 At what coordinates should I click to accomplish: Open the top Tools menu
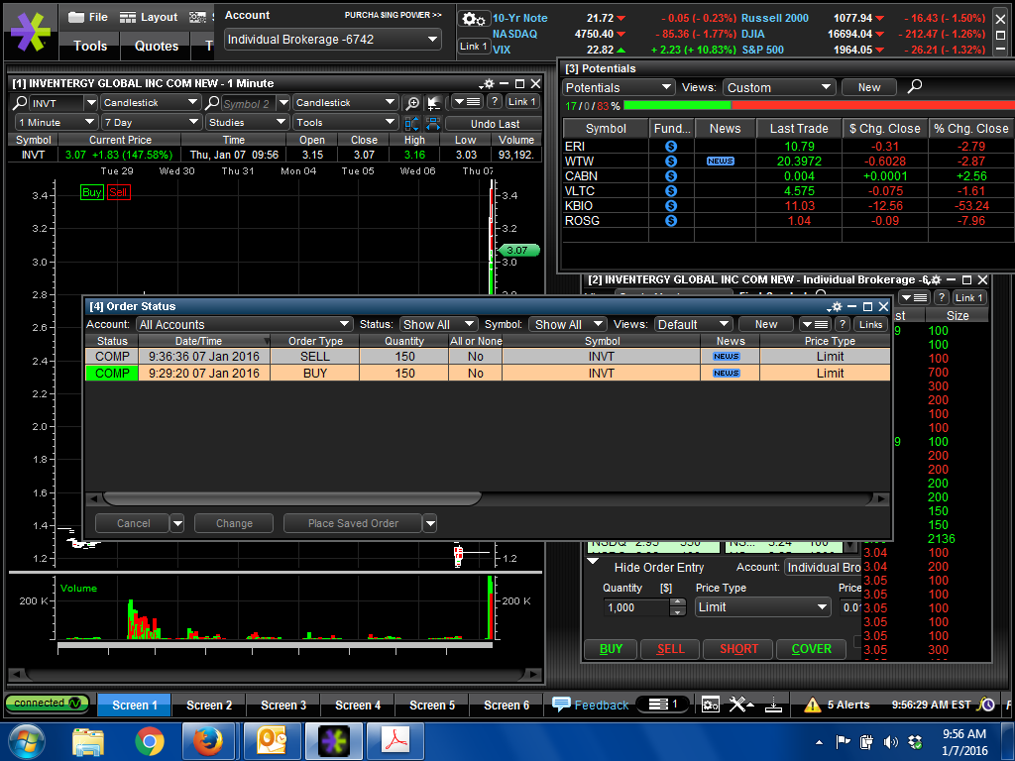(90, 46)
